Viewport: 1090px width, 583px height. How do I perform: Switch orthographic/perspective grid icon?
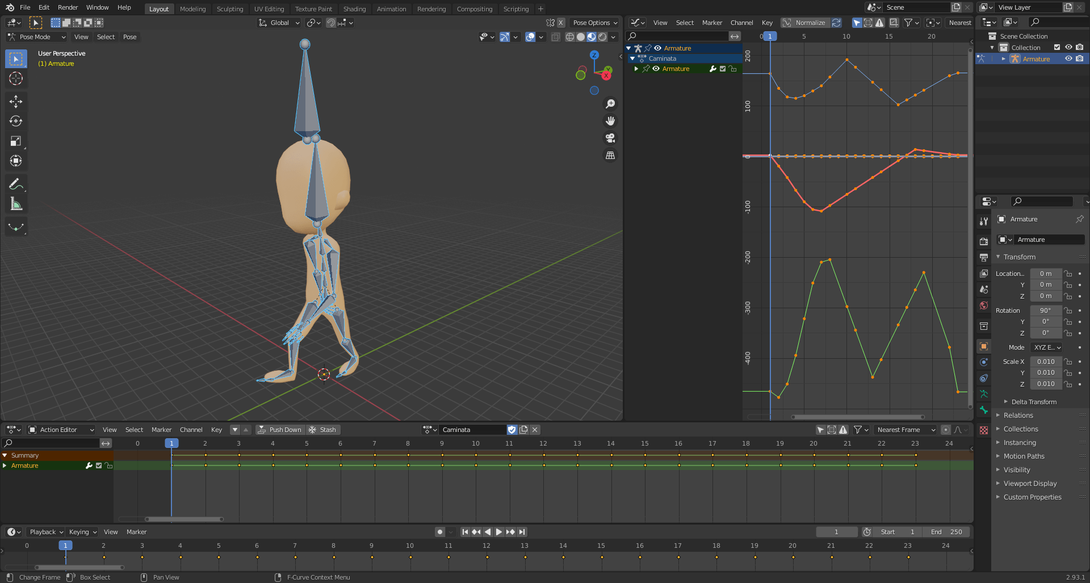pyautogui.click(x=610, y=155)
